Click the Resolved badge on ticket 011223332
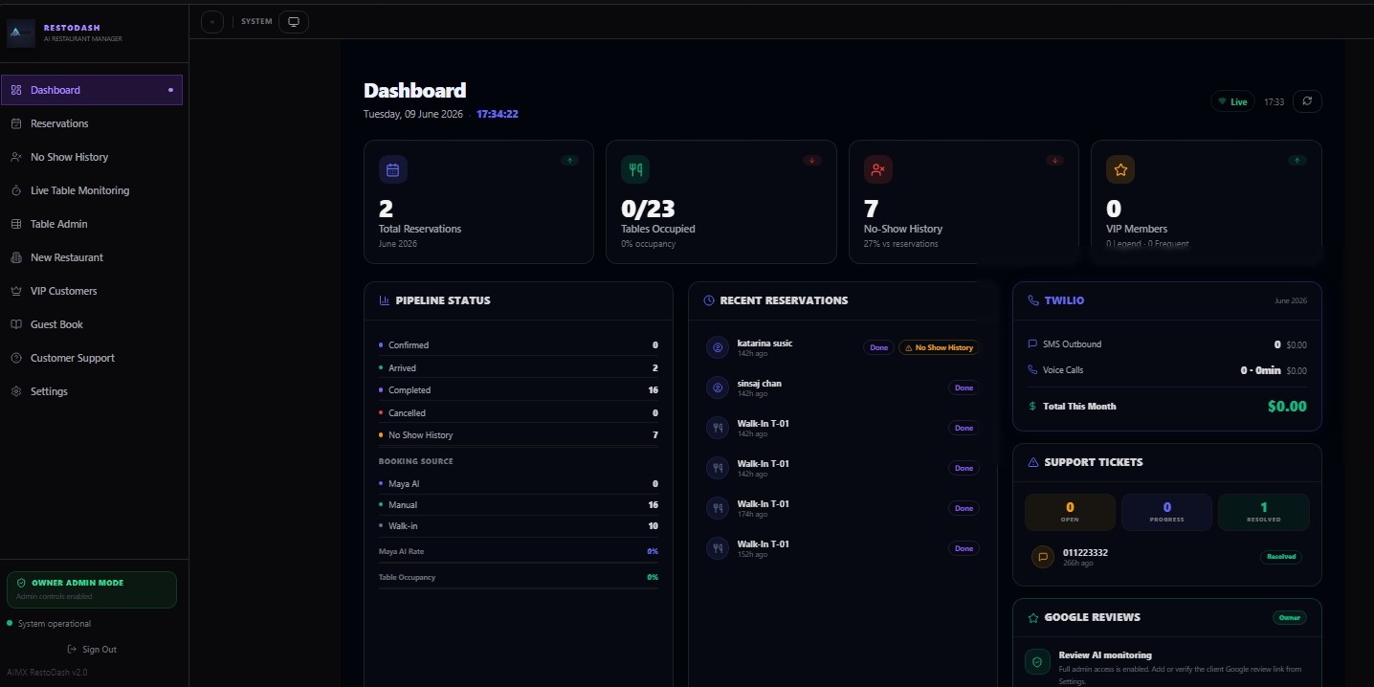 pos(1281,556)
